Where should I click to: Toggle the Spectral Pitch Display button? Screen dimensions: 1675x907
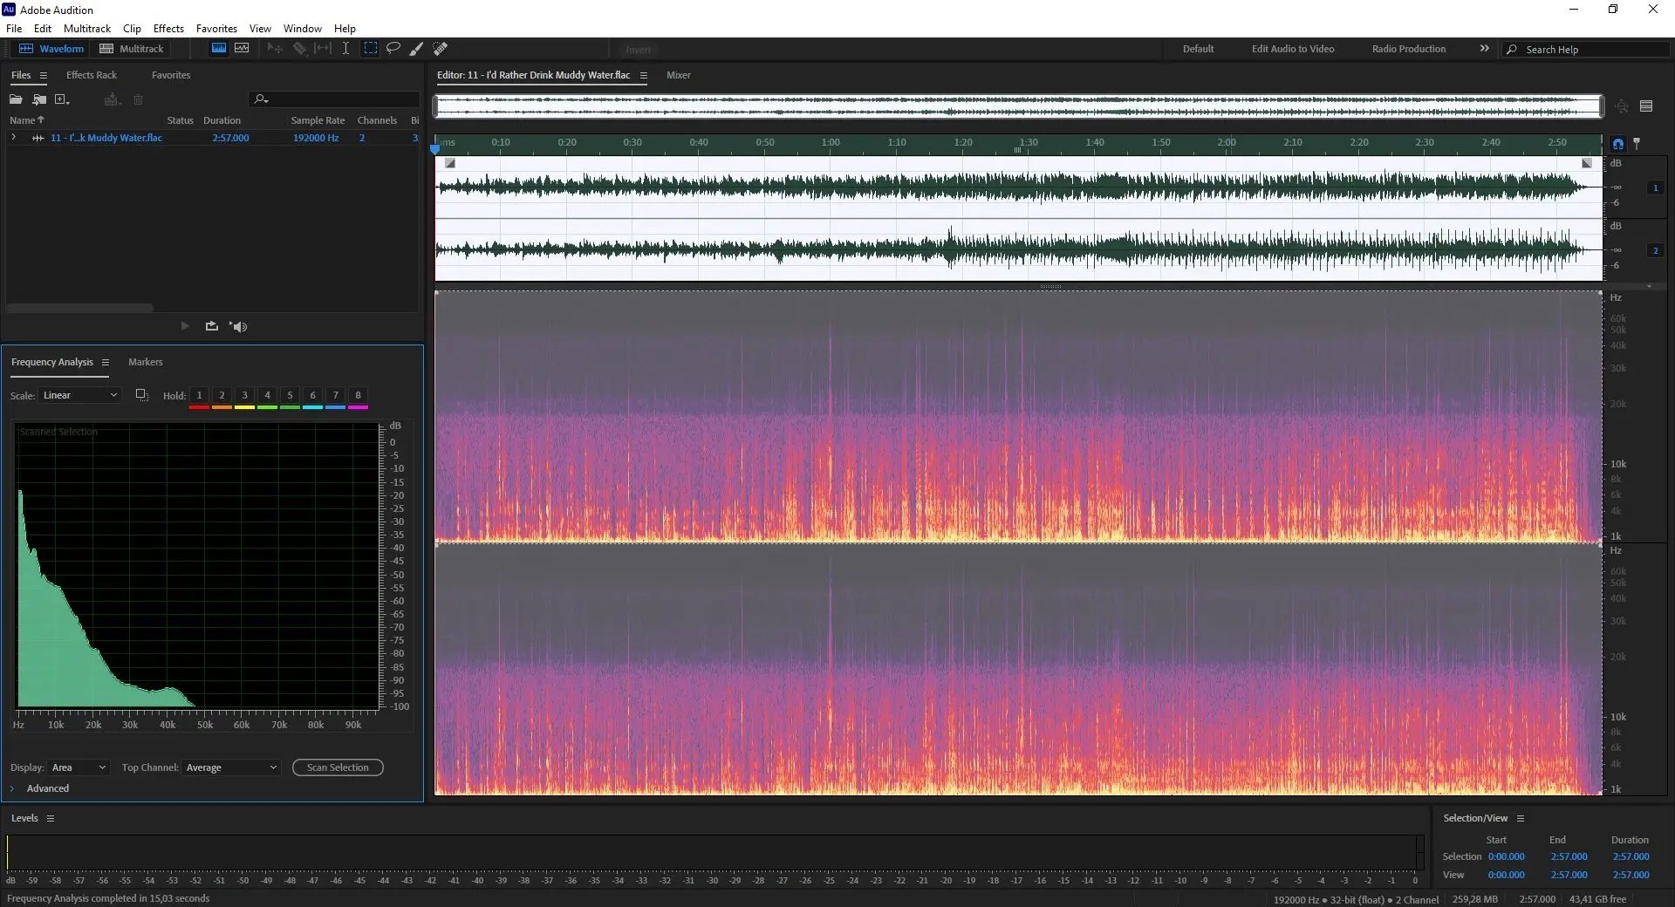242,49
